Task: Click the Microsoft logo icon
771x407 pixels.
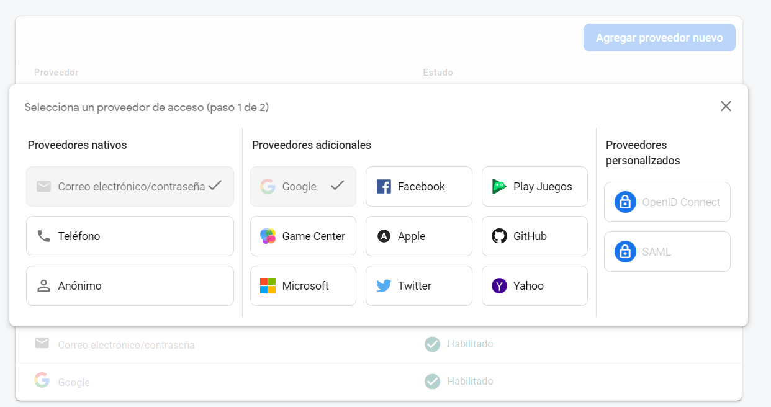Action: point(268,285)
